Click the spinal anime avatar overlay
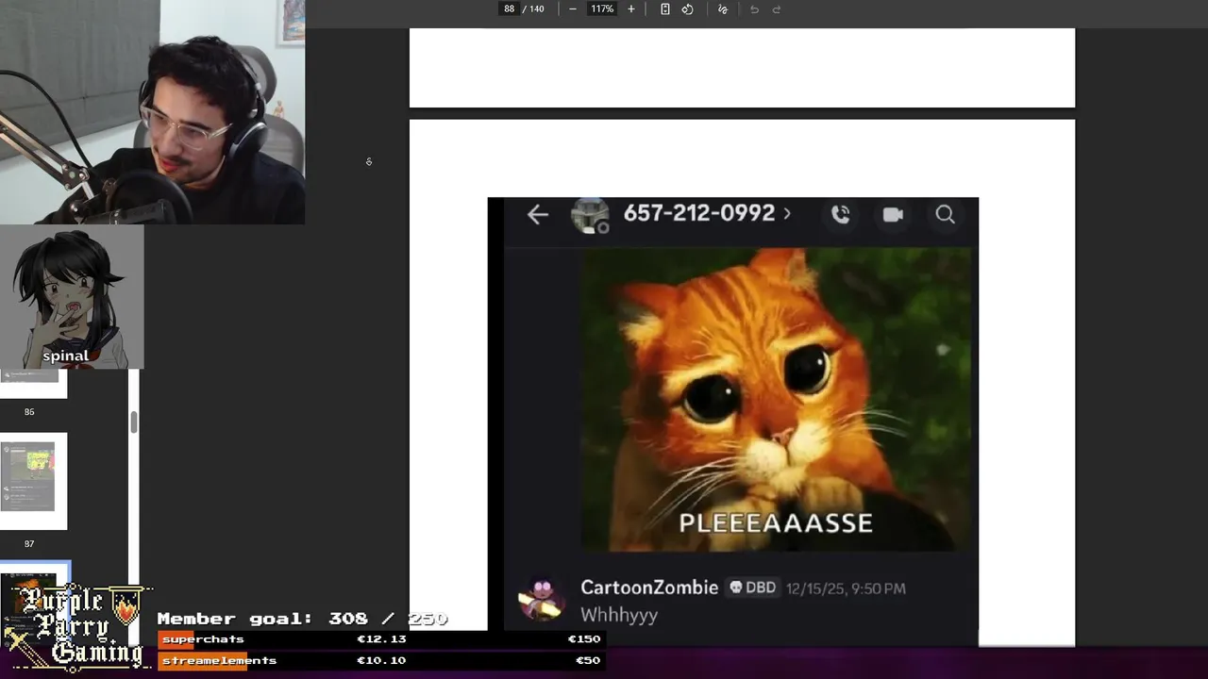This screenshot has height=679, width=1208. pos(72,296)
